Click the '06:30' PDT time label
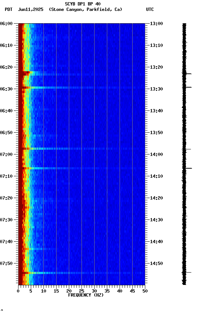 (6, 89)
